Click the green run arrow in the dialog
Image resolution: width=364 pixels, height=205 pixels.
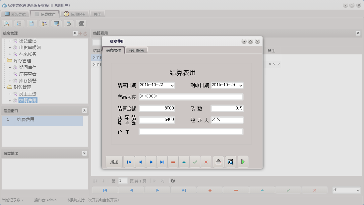click(x=243, y=162)
